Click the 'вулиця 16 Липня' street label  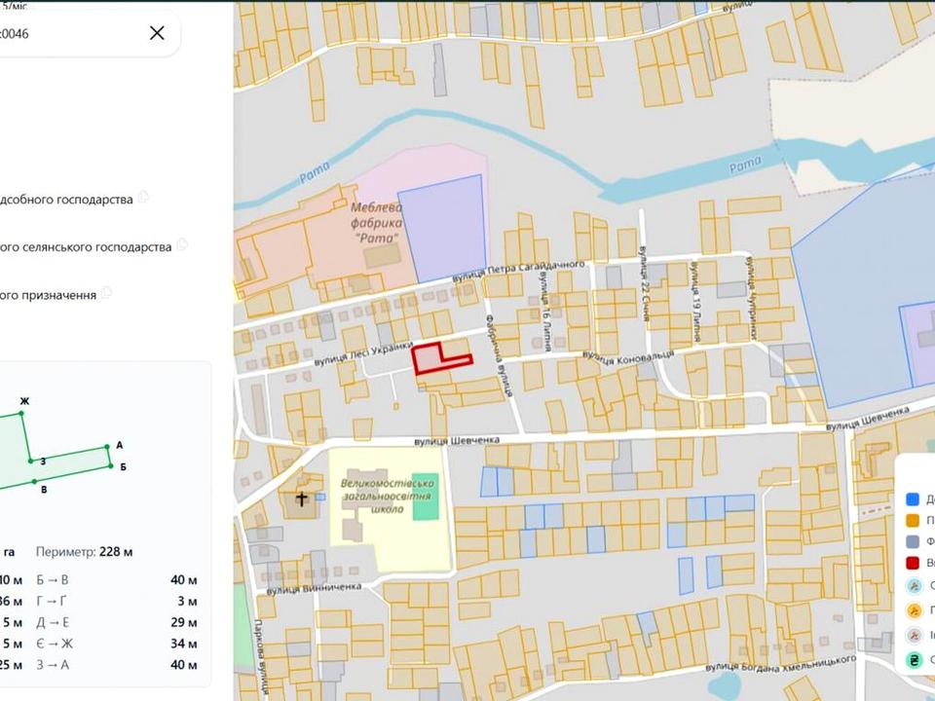click(543, 311)
